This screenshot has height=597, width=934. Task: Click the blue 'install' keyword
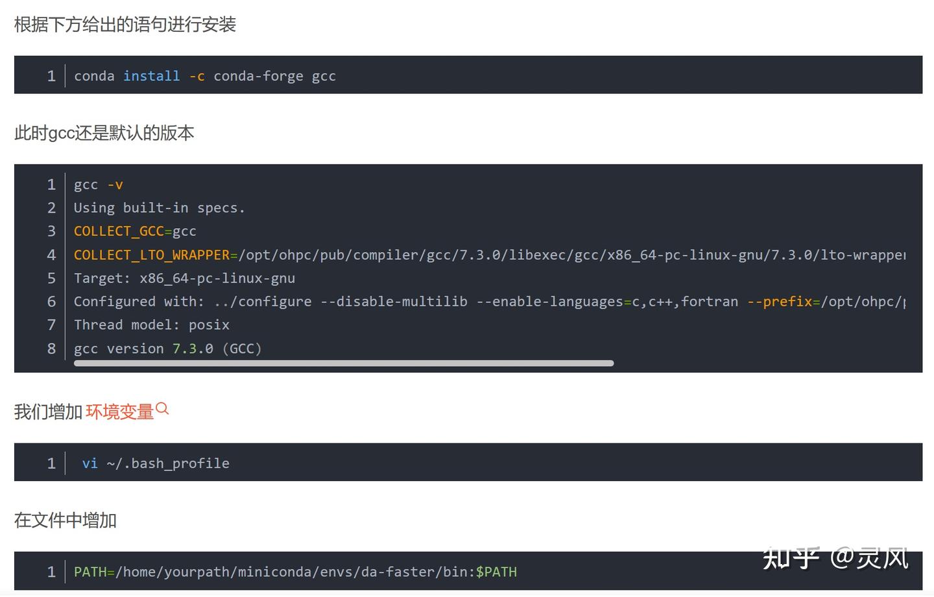pos(151,76)
